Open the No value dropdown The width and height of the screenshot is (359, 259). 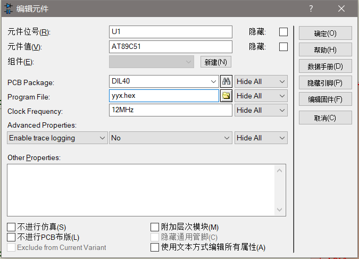pyautogui.click(x=171, y=138)
